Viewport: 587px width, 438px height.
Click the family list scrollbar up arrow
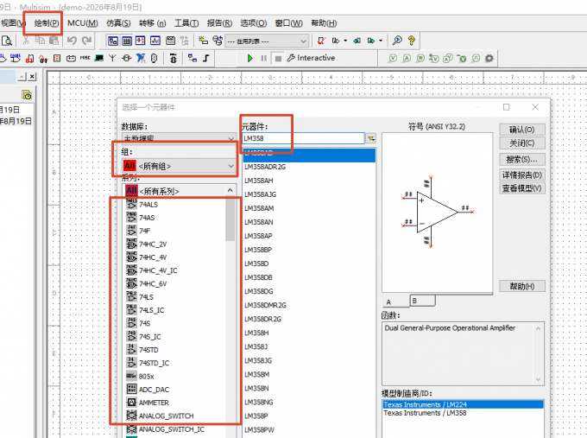pyautogui.click(x=230, y=191)
